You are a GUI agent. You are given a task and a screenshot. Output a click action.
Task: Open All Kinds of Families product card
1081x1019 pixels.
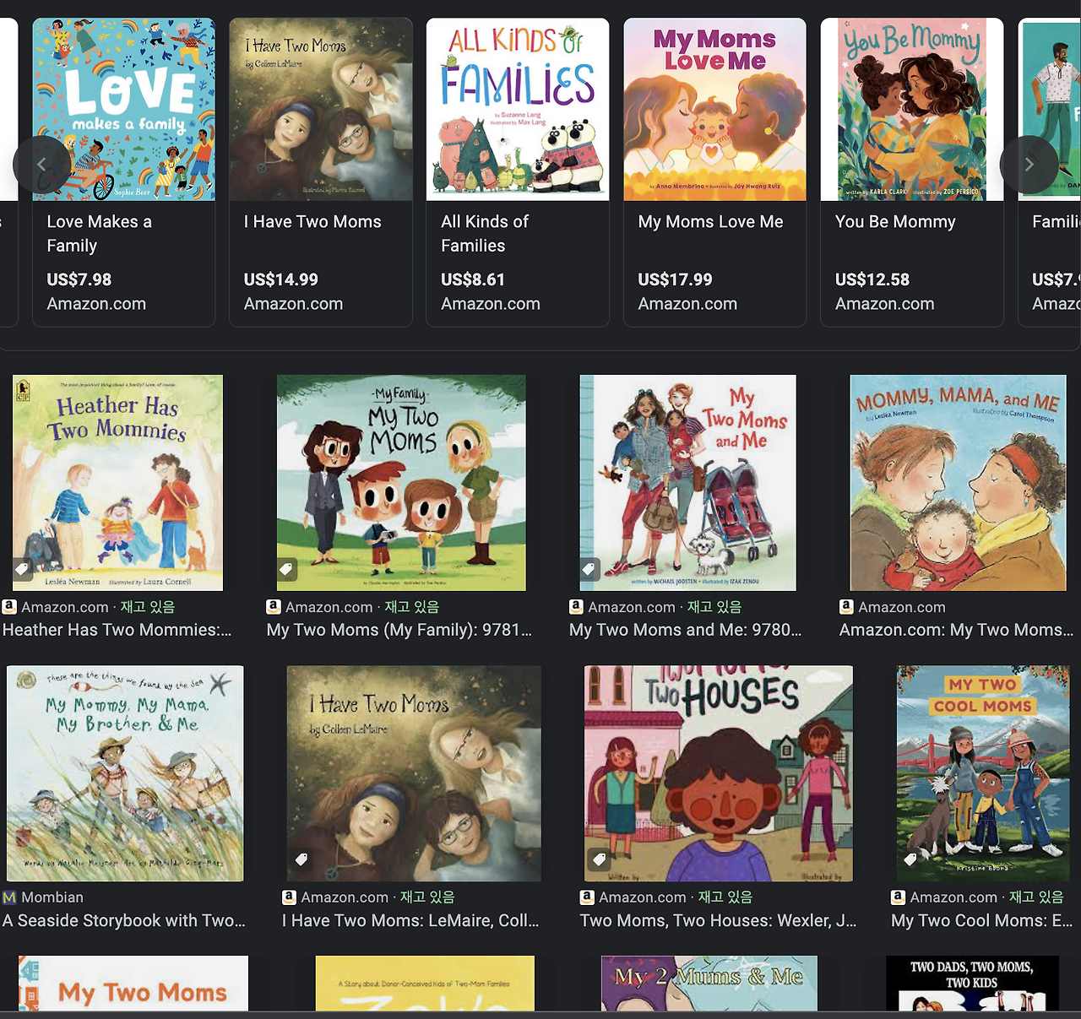518,172
